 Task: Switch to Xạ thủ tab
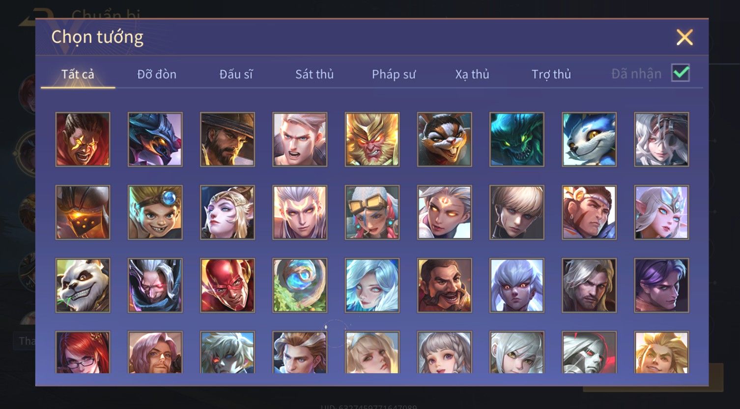coord(472,74)
